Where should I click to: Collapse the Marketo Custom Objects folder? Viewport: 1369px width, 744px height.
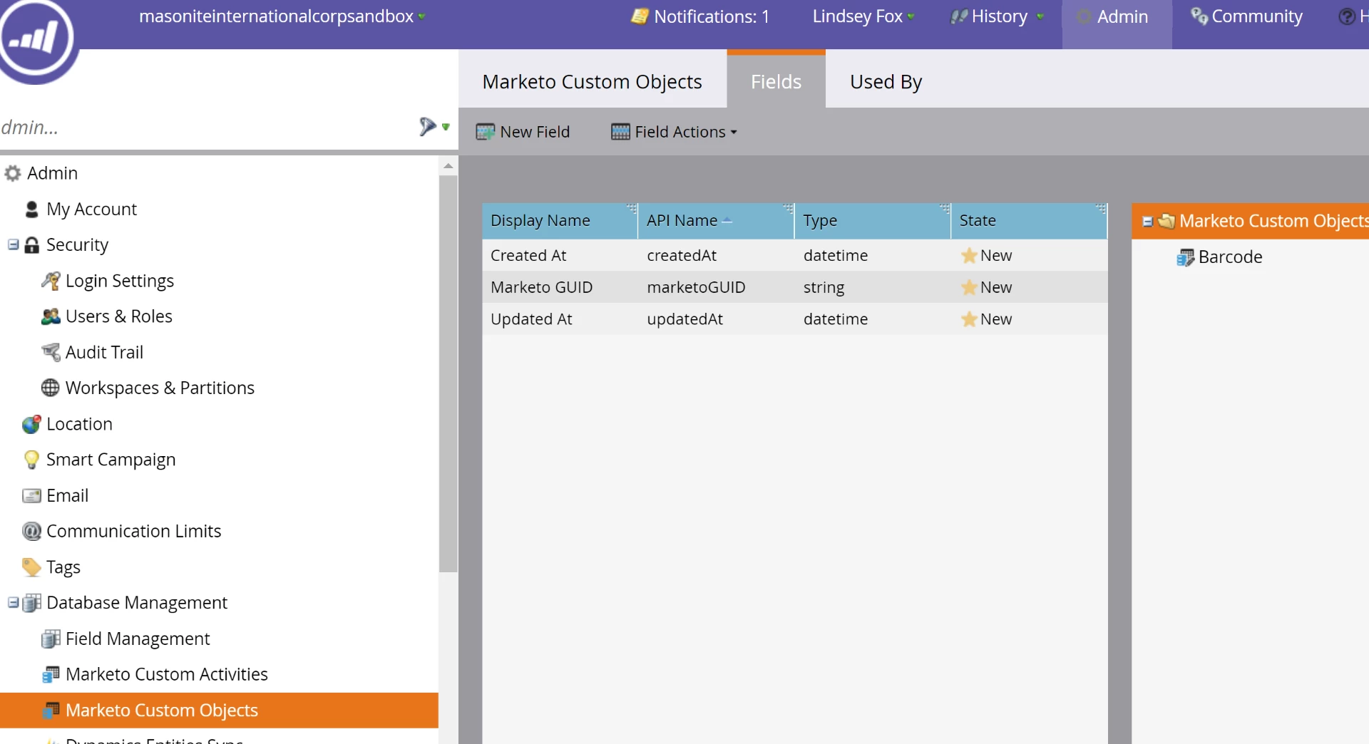click(1147, 222)
